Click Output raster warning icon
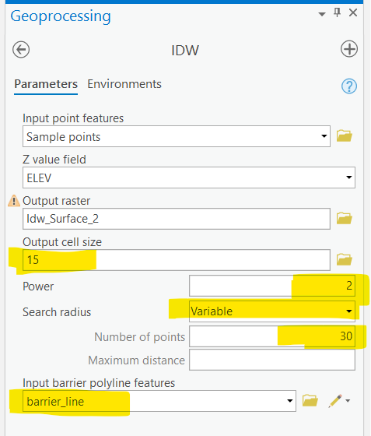The width and height of the screenshot is (371, 436). 13,201
